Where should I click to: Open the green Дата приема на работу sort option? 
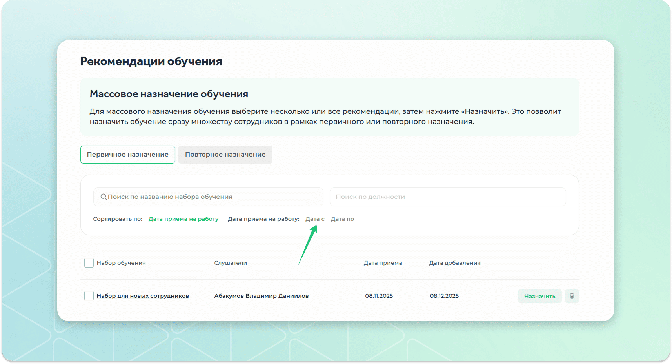(183, 219)
